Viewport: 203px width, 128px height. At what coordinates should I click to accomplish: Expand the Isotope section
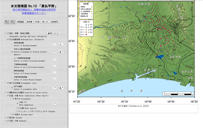tap(6, 118)
